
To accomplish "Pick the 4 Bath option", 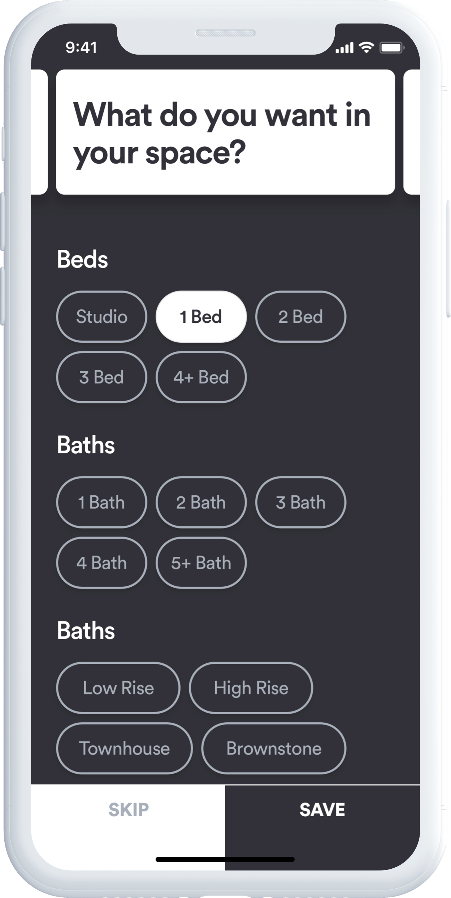I will pos(101,563).
